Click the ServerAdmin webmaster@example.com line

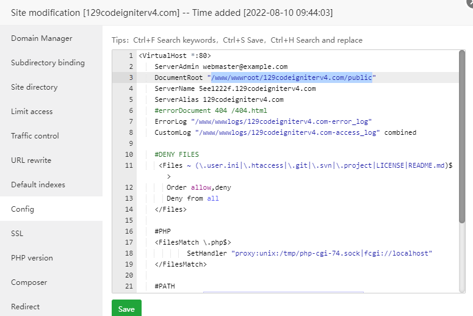(x=221, y=66)
